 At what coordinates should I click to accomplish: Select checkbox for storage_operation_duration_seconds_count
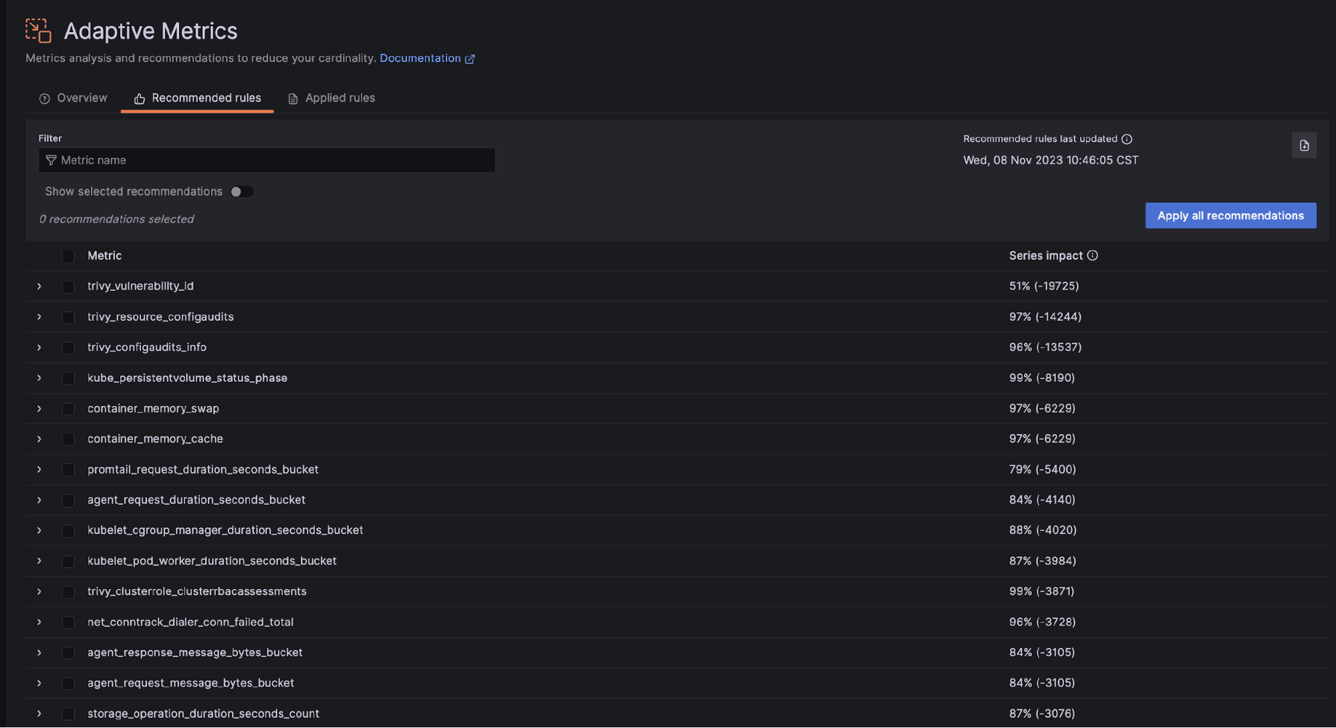pos(68,714)
